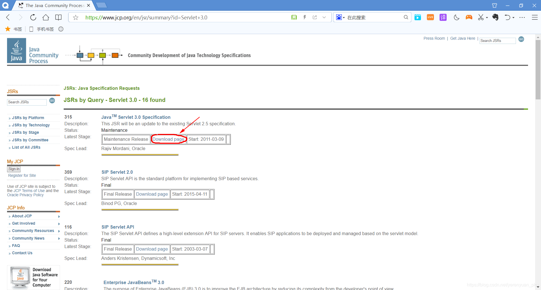Open the blue video TV icon

(418, 17)
